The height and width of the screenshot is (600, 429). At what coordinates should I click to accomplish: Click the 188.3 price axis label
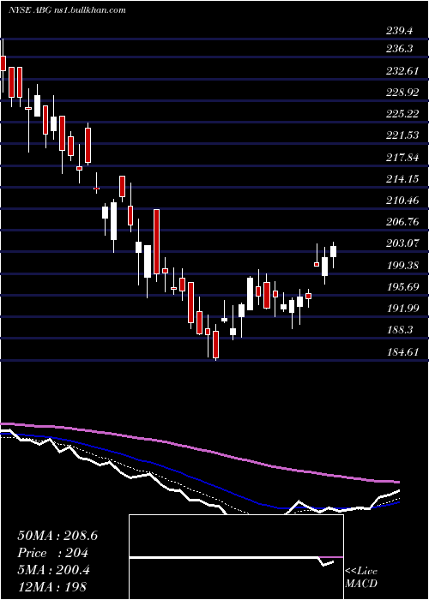(x=399, y=329)
